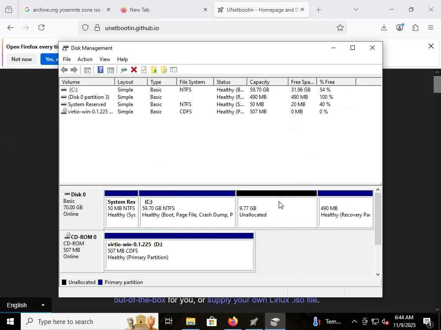This screenshot has height=330, width=441.
Task: Open Task View from the taskbar
Action: [x=169, y=321]
